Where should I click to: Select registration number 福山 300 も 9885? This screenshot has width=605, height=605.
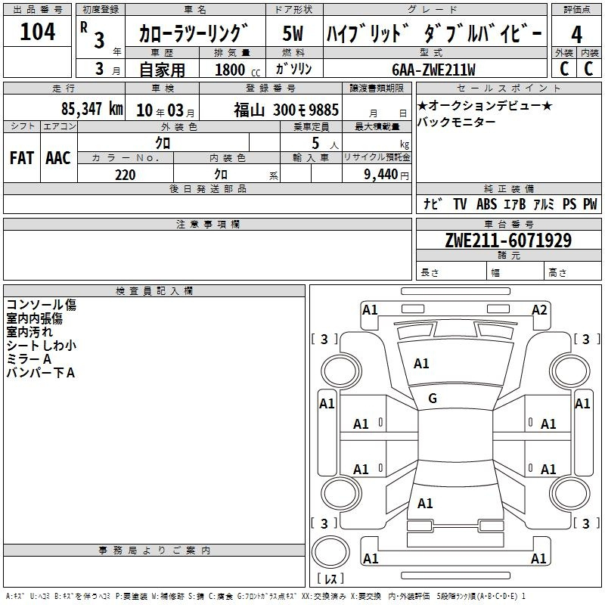(x=286, y=110)
